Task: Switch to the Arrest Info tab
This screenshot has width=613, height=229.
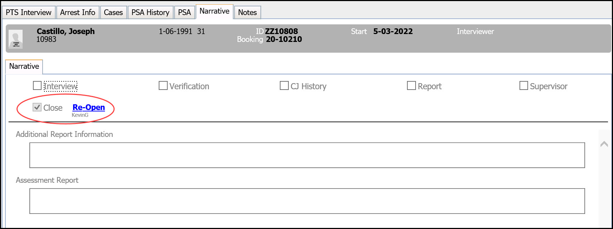Action: tap(78, 13)
